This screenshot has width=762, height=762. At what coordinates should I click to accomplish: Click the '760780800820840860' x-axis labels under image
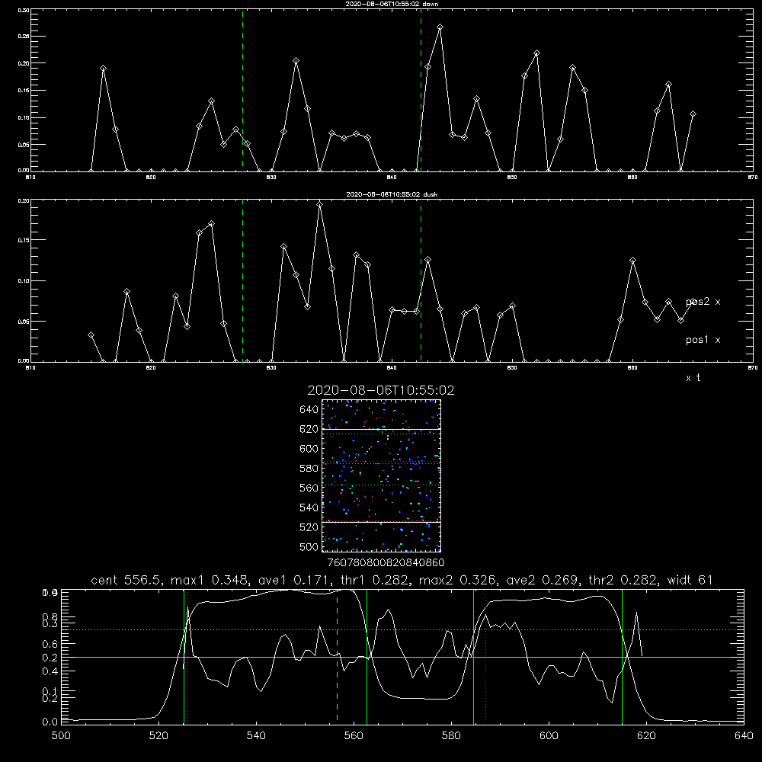point(386,563)
